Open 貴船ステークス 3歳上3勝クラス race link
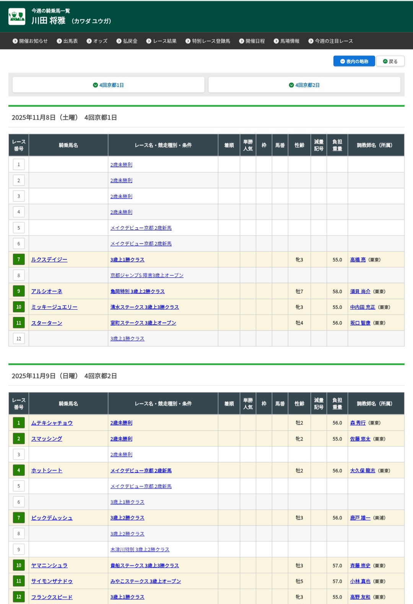The height and width of the screenshot is (604, 413). (x=145, y=565)
